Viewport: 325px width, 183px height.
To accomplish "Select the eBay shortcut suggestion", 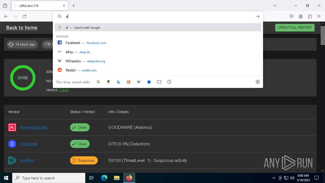I will pos(158,52).
